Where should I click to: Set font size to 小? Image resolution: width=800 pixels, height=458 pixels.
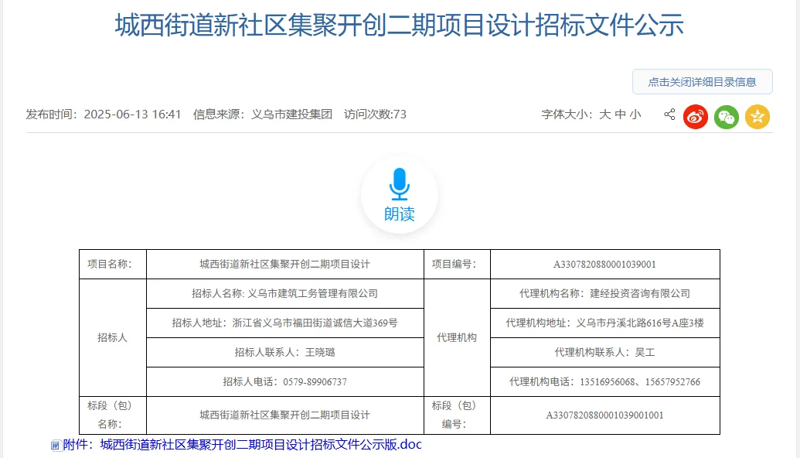tap(635, 114)
